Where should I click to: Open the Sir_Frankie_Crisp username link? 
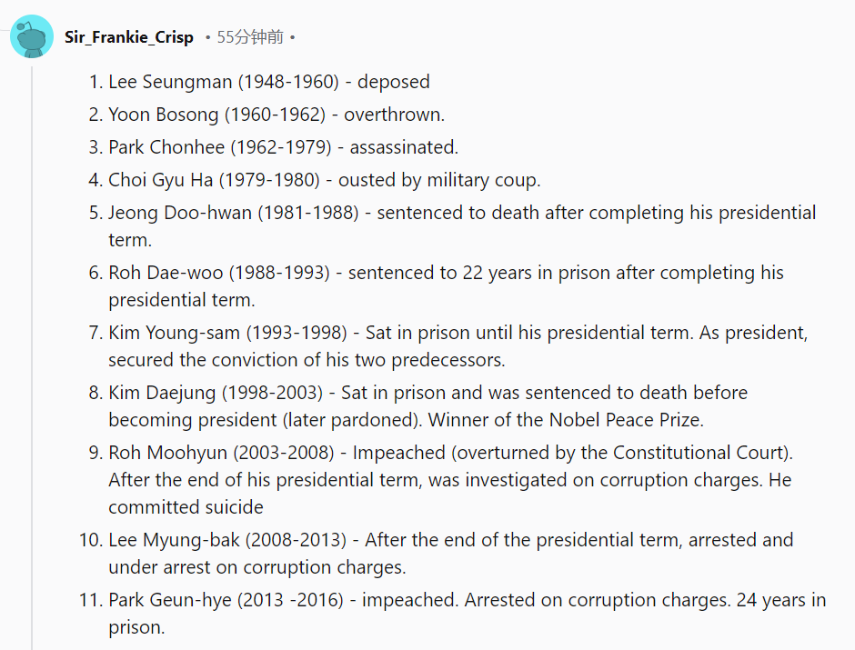pos(128,37)
